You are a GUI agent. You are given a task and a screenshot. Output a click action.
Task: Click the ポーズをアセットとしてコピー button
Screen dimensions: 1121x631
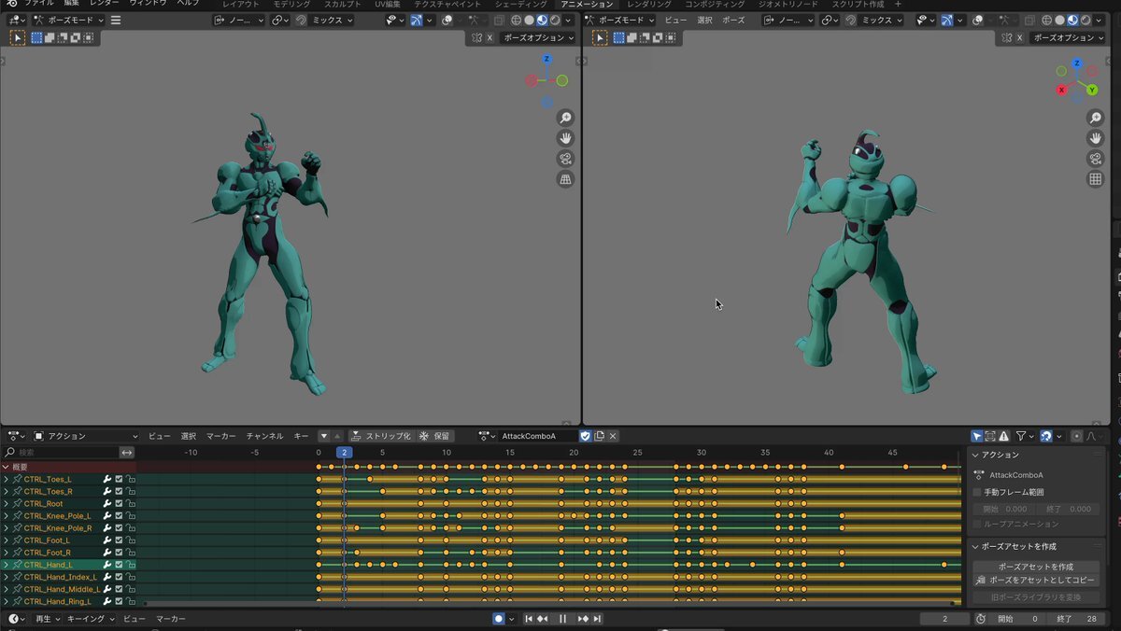(x=1035, y=580)
